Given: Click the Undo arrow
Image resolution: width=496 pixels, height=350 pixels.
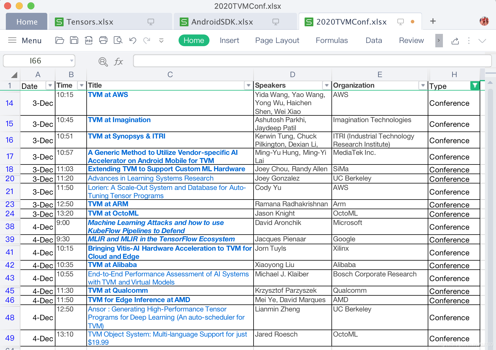Looking at the screenshot, I should coord(133,40).
